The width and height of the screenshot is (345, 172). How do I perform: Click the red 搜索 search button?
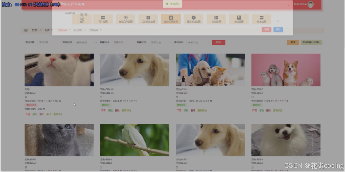tap(219, 42)
